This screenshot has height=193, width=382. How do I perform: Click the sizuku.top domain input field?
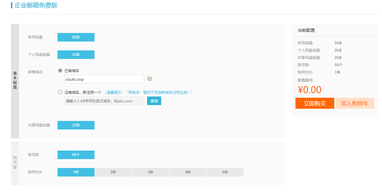(x=104, y=79)
